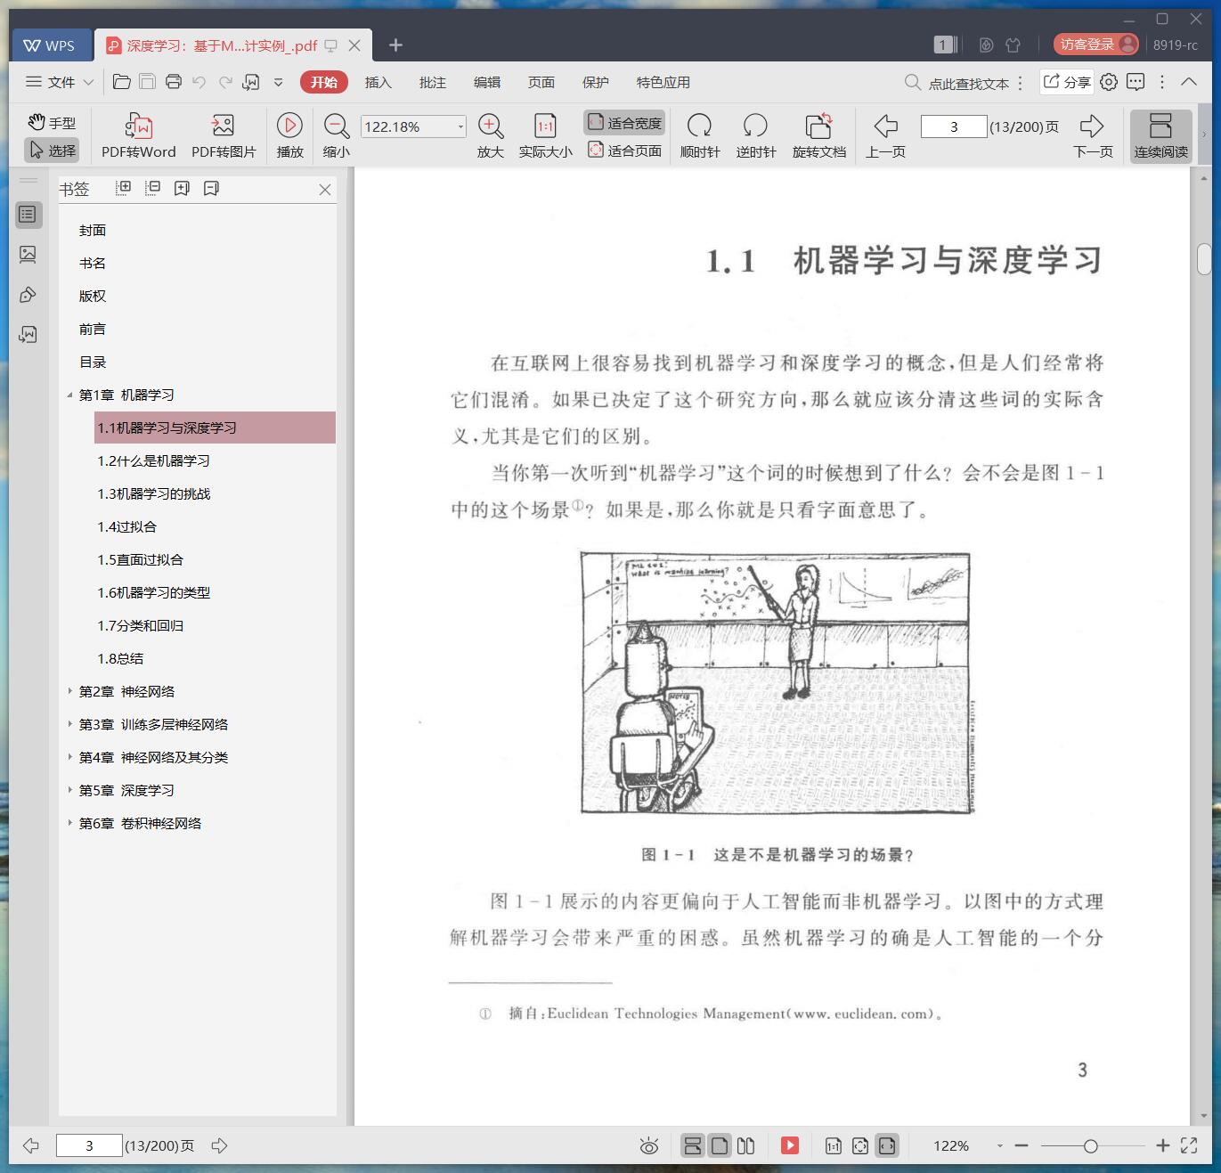Switch to the 编辑 ribbon tab
This screenshot has height=1173, width=1221.
(486, 82)
